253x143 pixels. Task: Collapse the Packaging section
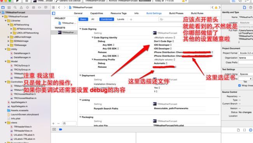(80, 117)
